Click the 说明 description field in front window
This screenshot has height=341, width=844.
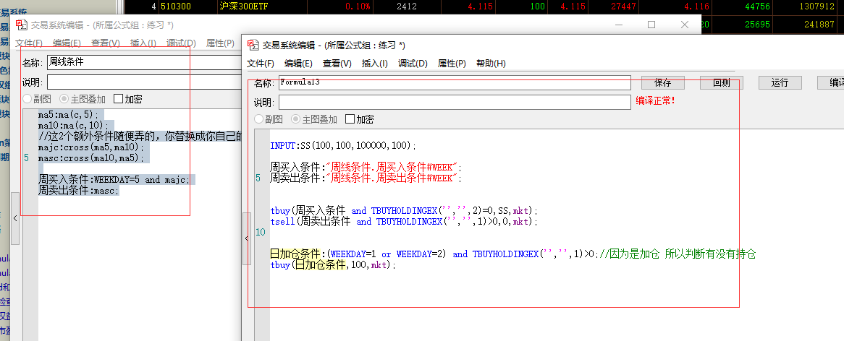455,103
